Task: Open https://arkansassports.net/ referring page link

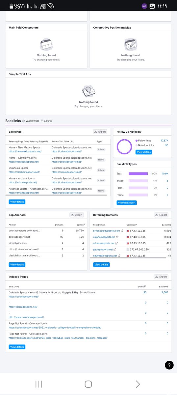Action: coord(24,193)
